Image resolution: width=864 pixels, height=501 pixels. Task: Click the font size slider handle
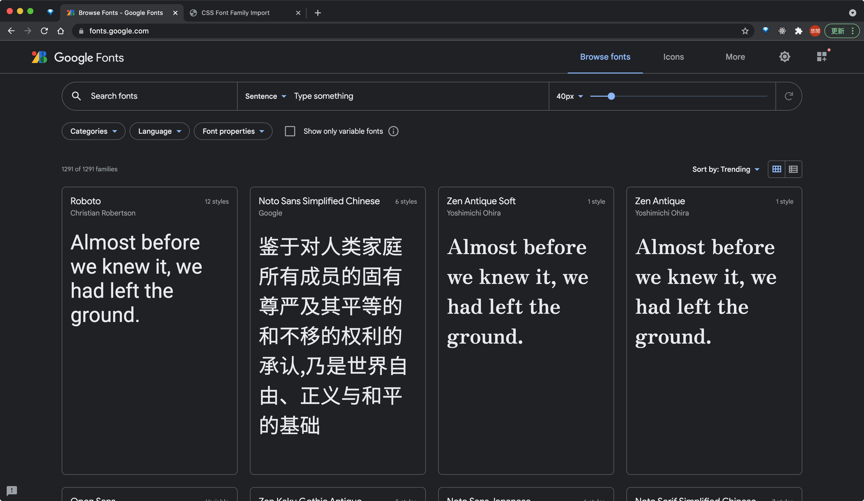pos(611,96)
